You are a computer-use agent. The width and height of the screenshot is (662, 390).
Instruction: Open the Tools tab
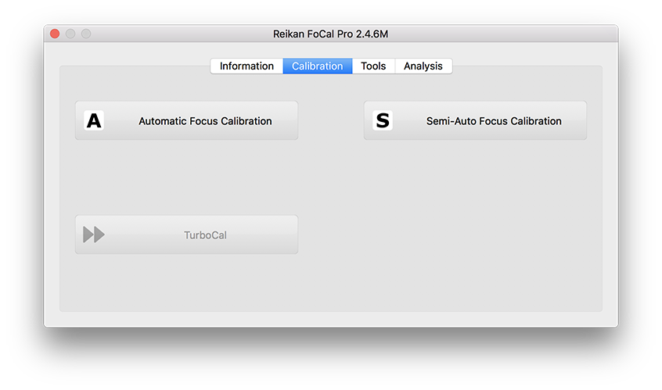click(x=373, y=66)
